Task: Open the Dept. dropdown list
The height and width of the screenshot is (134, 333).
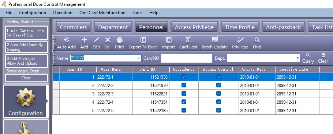Action: coord(298,58)
